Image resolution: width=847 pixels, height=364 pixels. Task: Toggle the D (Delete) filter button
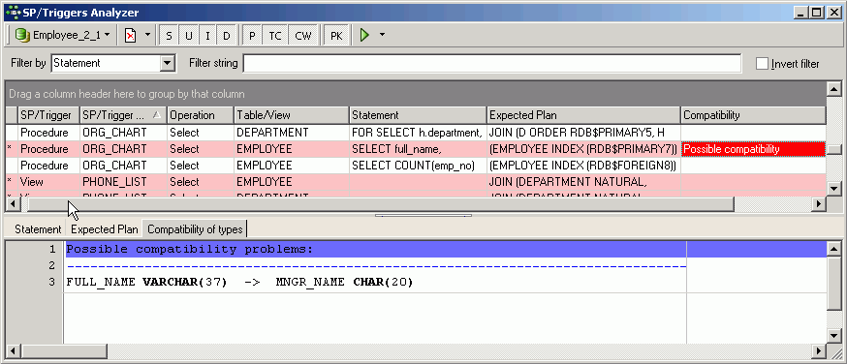pyautogui.click(x=227, y=36)
